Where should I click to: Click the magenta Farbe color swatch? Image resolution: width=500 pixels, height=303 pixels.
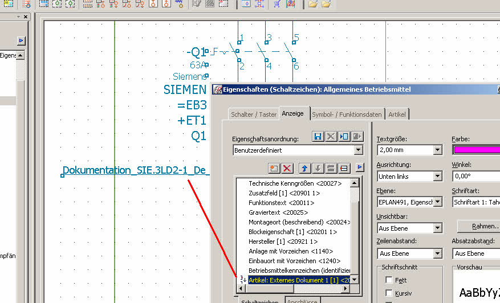tap(477, 150)
